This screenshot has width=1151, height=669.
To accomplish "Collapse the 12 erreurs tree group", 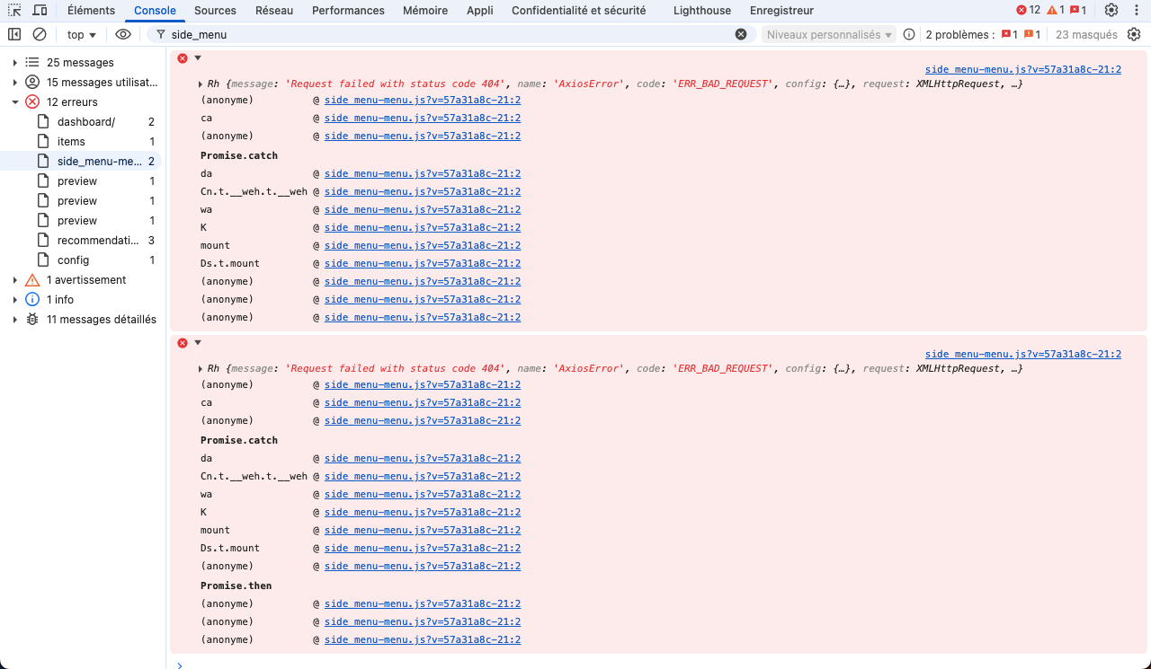I will click(15, 102).
